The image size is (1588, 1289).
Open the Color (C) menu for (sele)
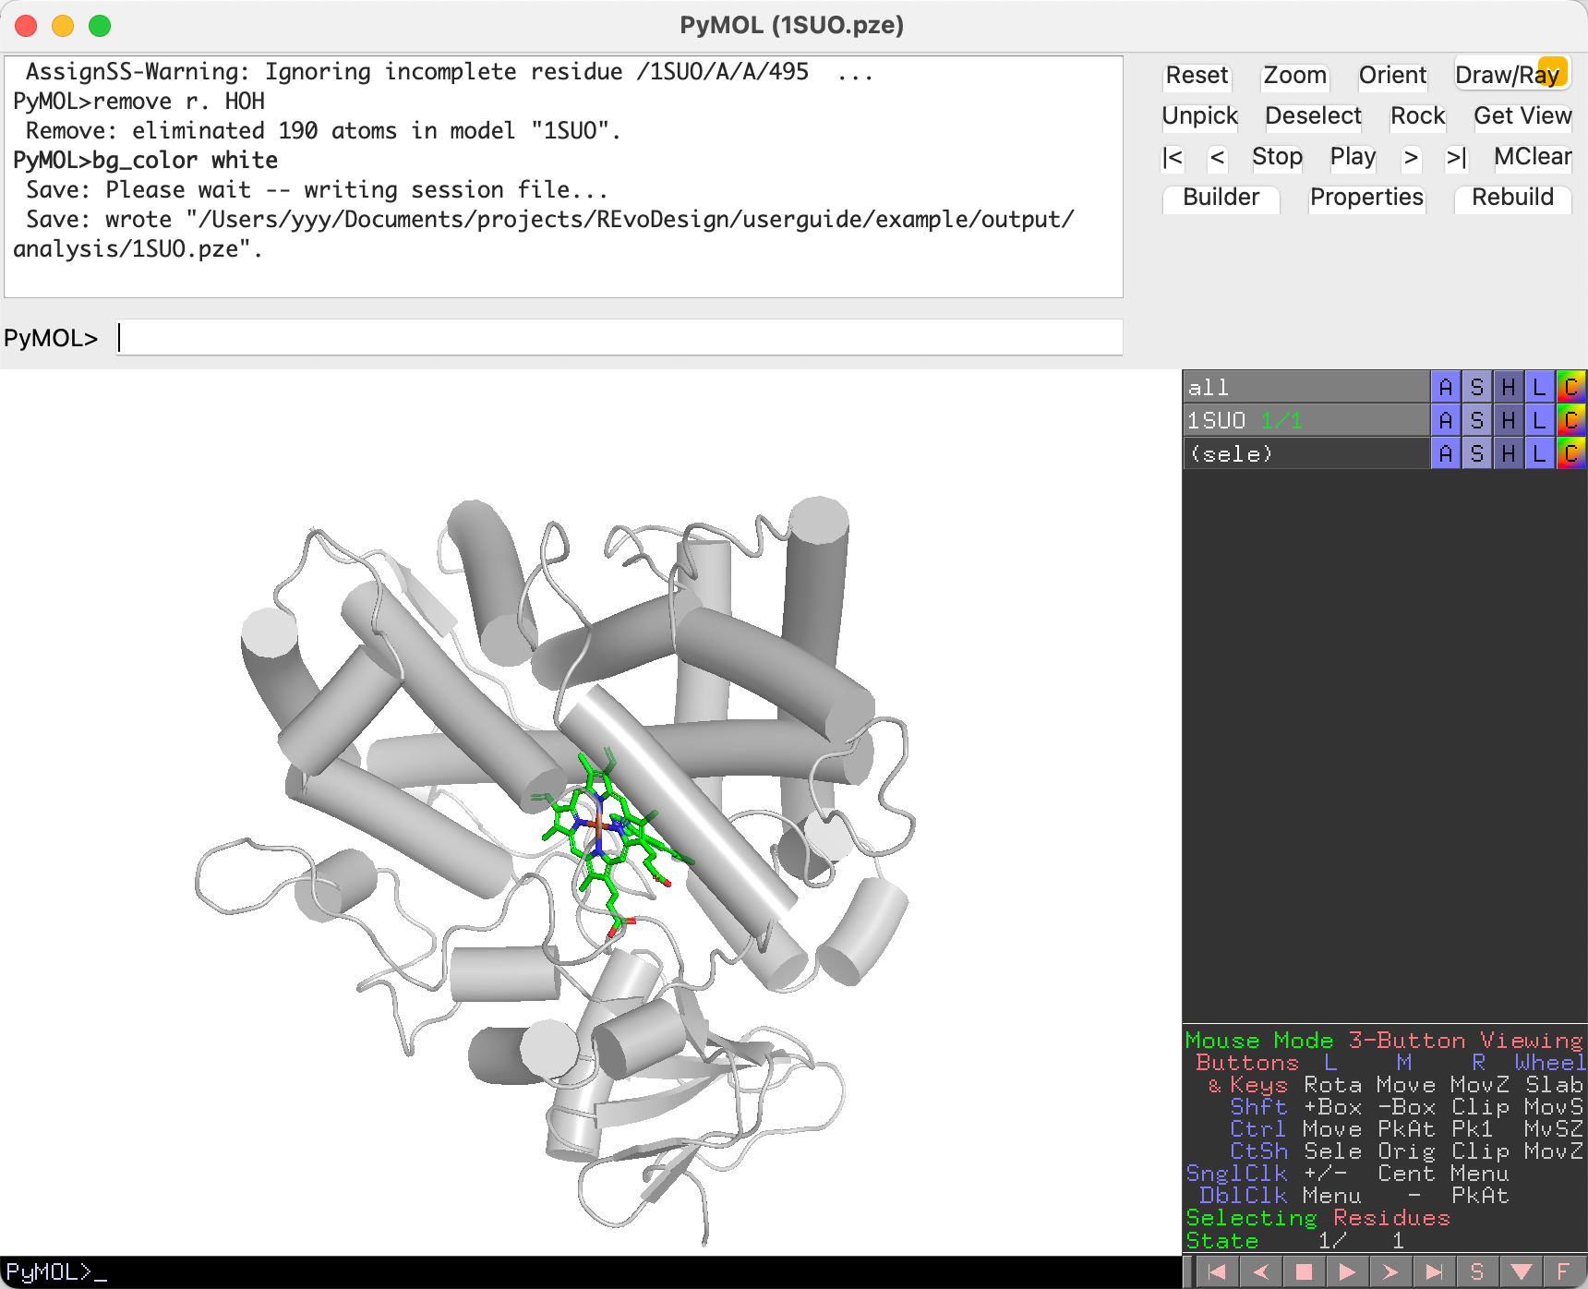click(x=1570, y=453)
